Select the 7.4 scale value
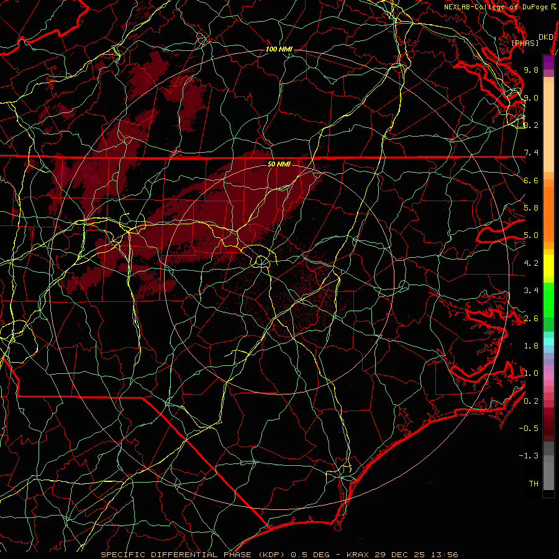Screen dimensions: 559x559 531,153
